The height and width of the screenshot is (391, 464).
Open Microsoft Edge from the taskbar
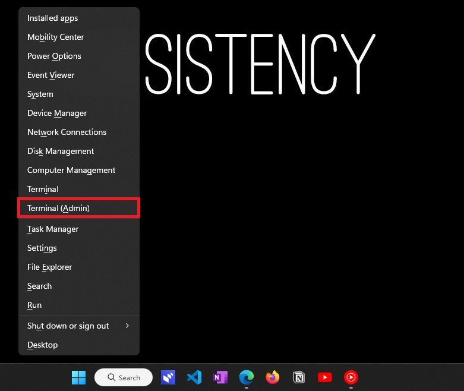(247, 378)
